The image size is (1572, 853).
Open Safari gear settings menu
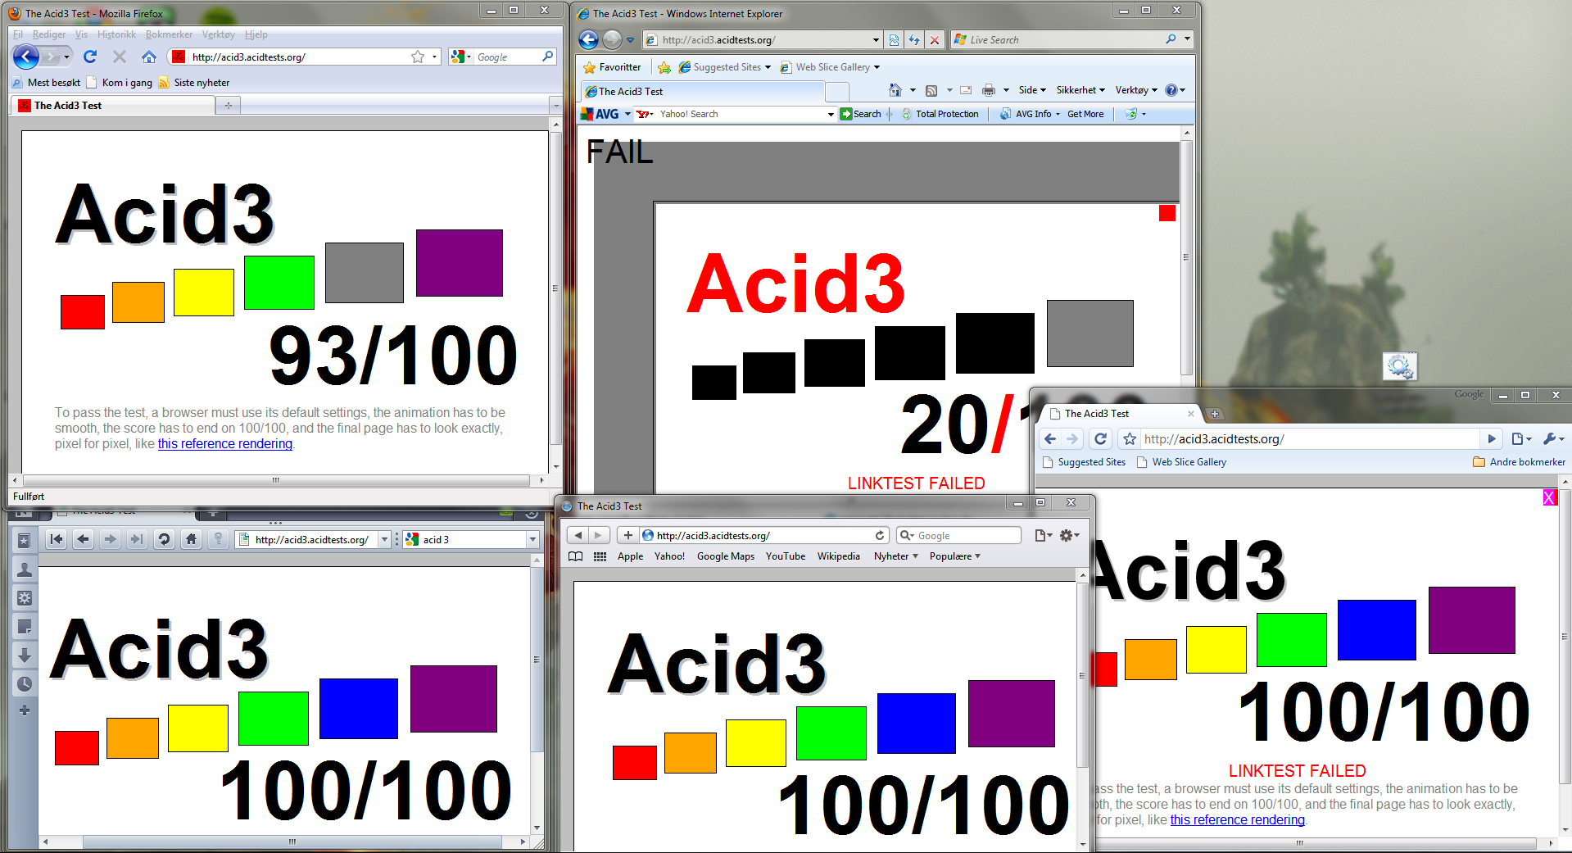click(x=1070, y=535)
